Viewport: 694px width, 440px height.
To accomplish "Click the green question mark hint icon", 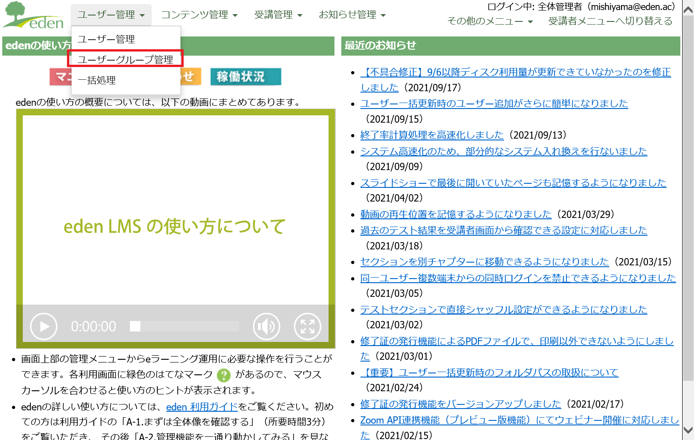I will (x=224, y=375).
